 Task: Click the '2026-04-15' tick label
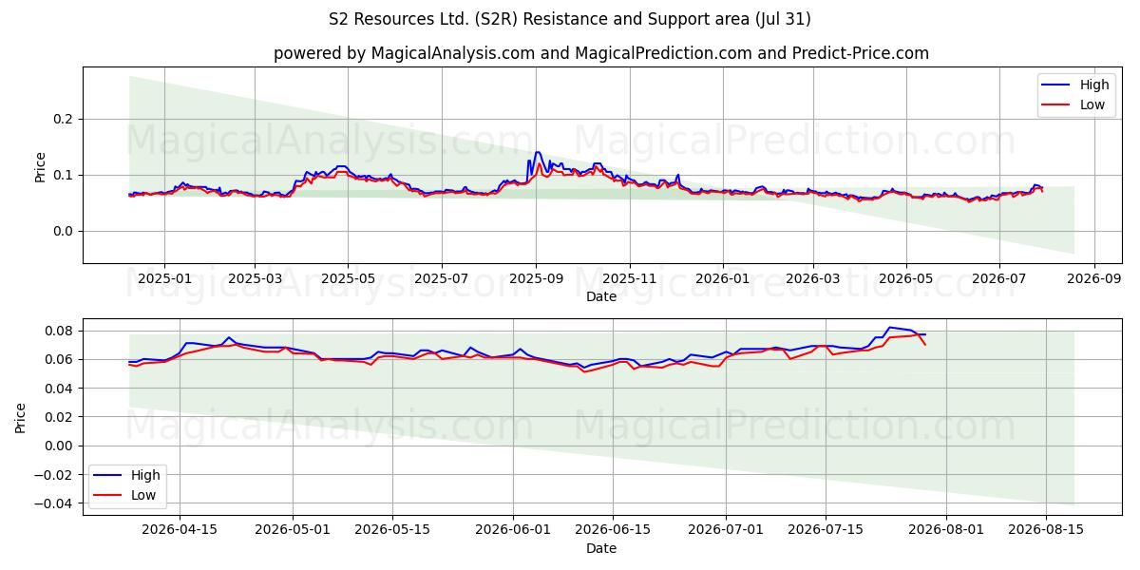tap(180, 530)
